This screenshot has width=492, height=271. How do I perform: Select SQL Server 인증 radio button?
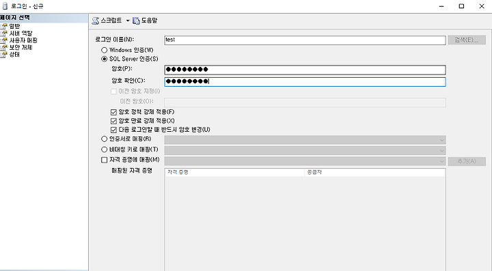104,59
